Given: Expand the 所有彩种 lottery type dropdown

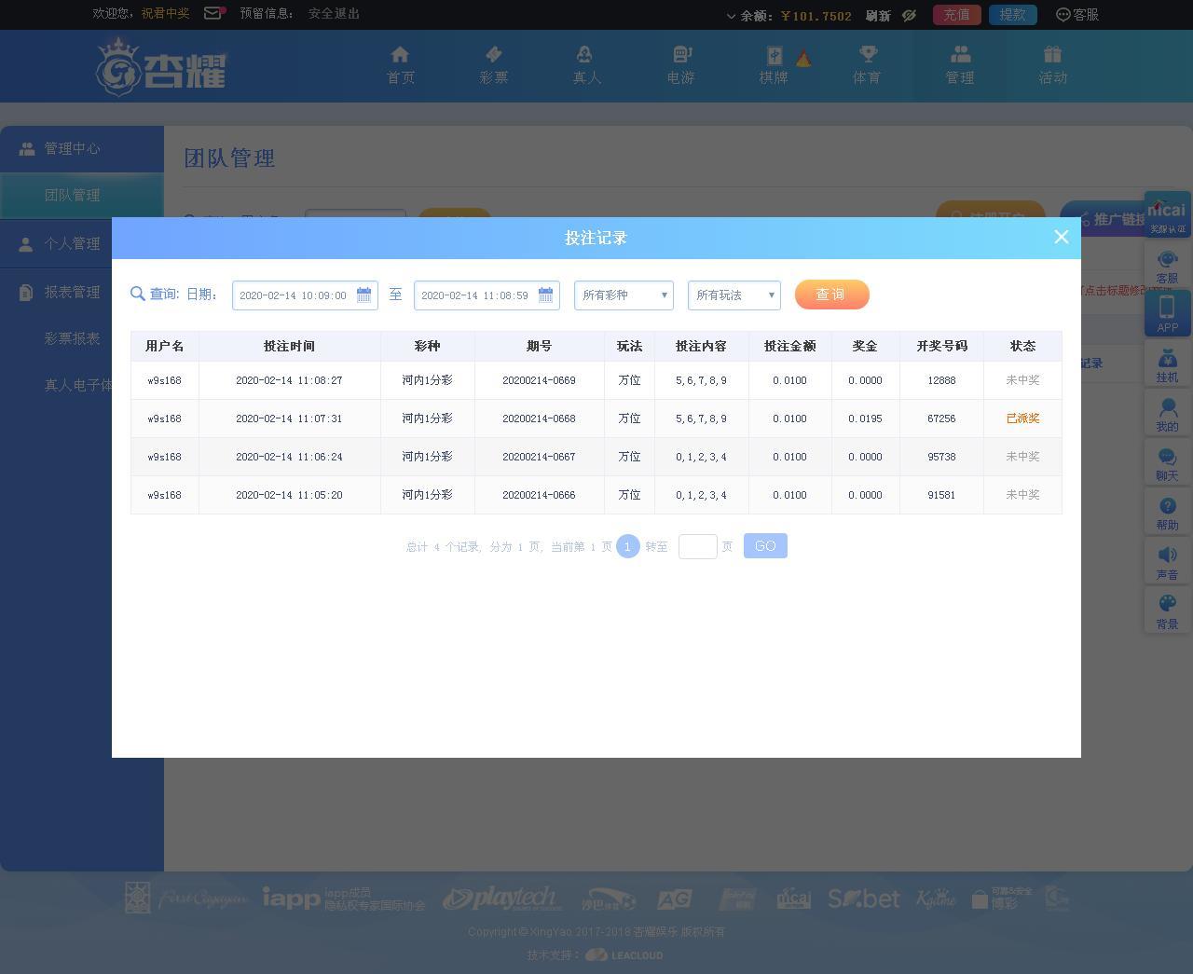Looking at the screenshot, I should coord(624,295).
